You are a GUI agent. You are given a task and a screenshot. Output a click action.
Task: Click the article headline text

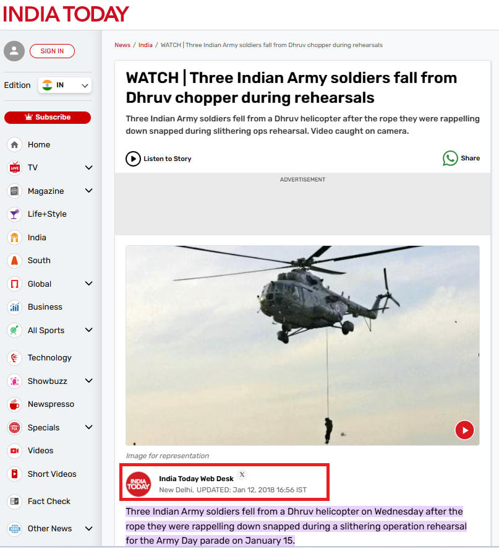pyautogui.click(x=291, y=87)
